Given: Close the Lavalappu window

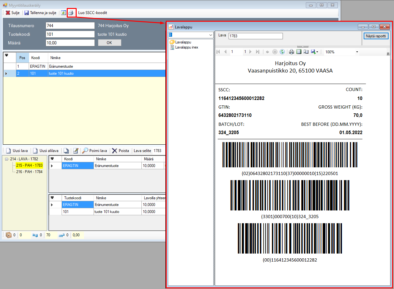Looking at the screenshot, I should [385, 27].
